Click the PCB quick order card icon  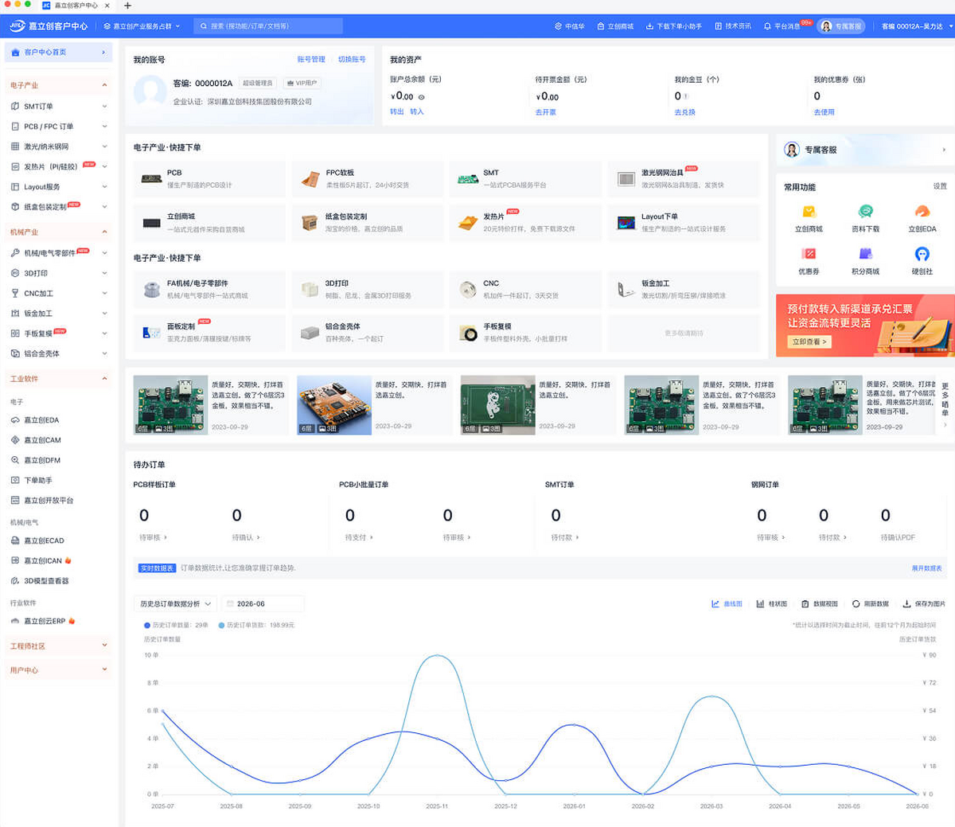[x=151, y=179]
